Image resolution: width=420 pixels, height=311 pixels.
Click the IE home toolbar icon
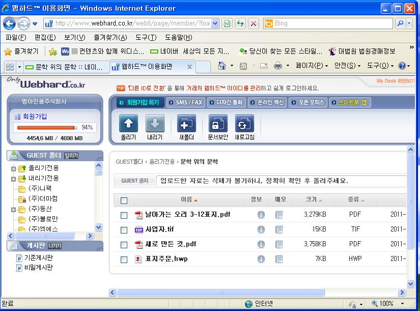pyautogui.click(x=222, y=66)
